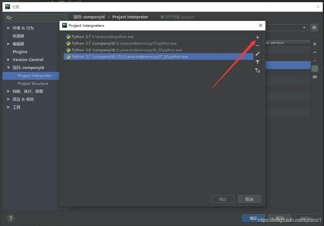Open 快捷键 settings page
The image size is (324, 226).
tap(18, 36)
